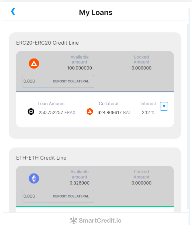Click the 250.752257 FRAX loan amount
Screen dimensions: 192x233
click(x=57, y=112)
